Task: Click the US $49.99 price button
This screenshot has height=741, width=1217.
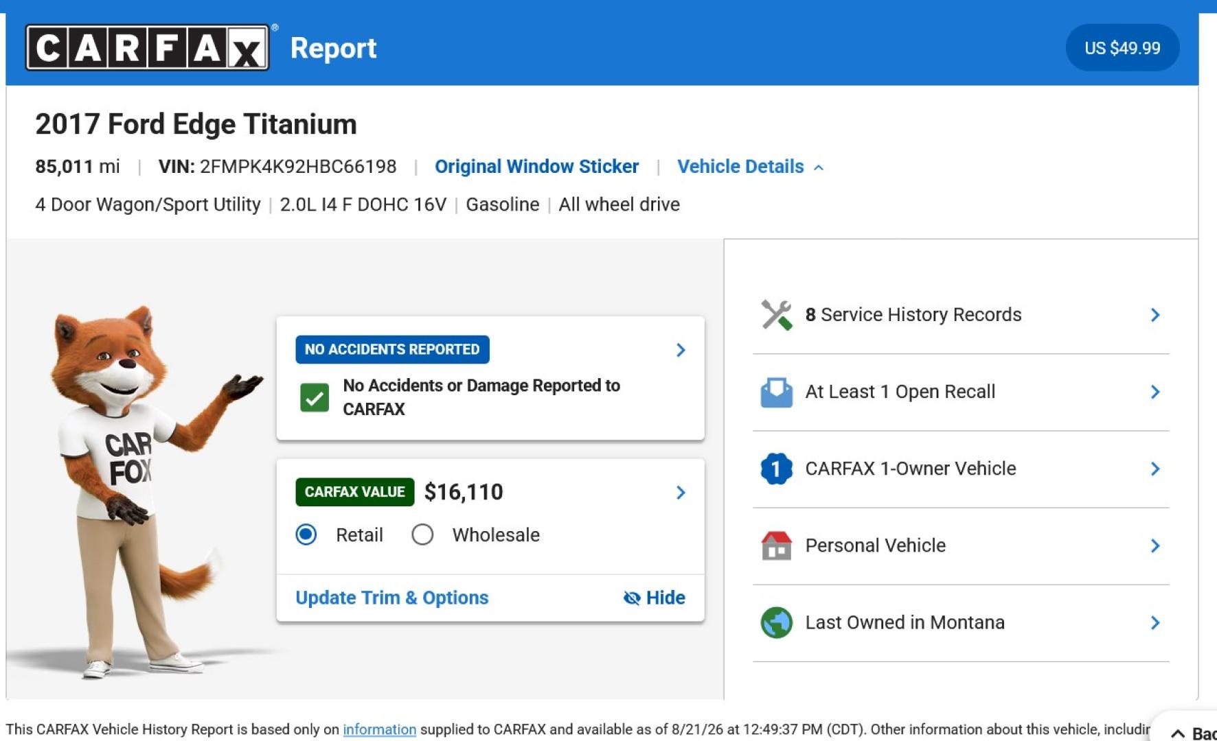Action: (1122, 48)
